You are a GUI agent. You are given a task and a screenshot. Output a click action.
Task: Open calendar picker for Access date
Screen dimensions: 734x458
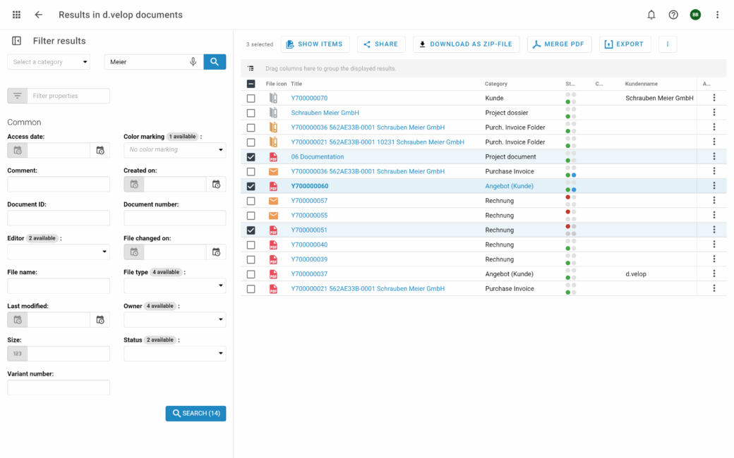coord(100,150)
